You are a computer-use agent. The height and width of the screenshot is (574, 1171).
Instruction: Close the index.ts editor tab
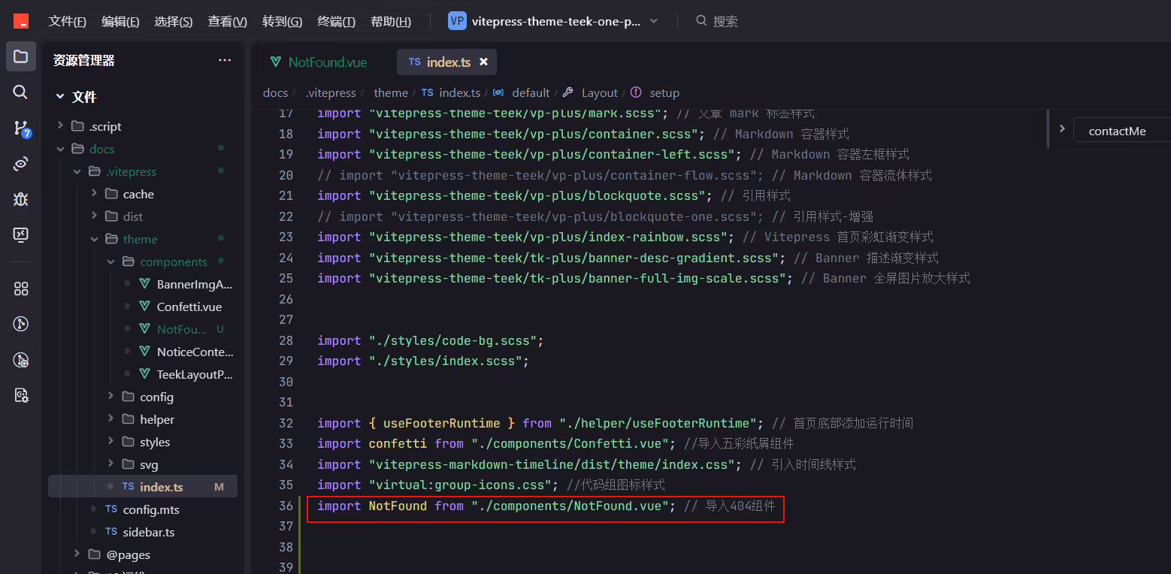(483, 62)
